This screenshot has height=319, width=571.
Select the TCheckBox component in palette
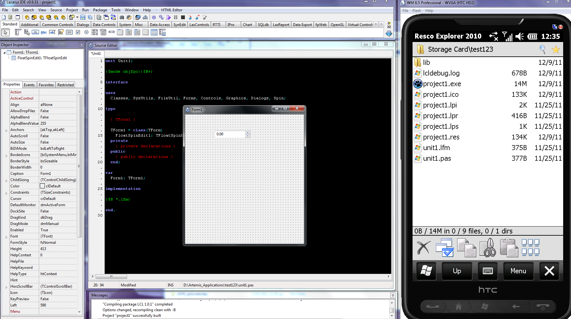78,32
